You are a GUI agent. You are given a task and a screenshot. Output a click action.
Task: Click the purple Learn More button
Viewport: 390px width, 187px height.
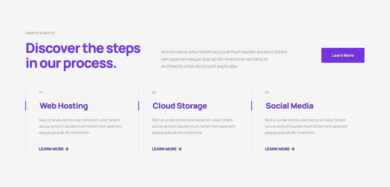(343, 55)
